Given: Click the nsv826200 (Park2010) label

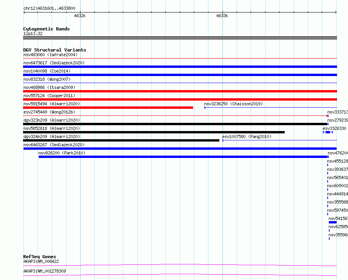Looking at the screenshot, I should click(62, 153).
